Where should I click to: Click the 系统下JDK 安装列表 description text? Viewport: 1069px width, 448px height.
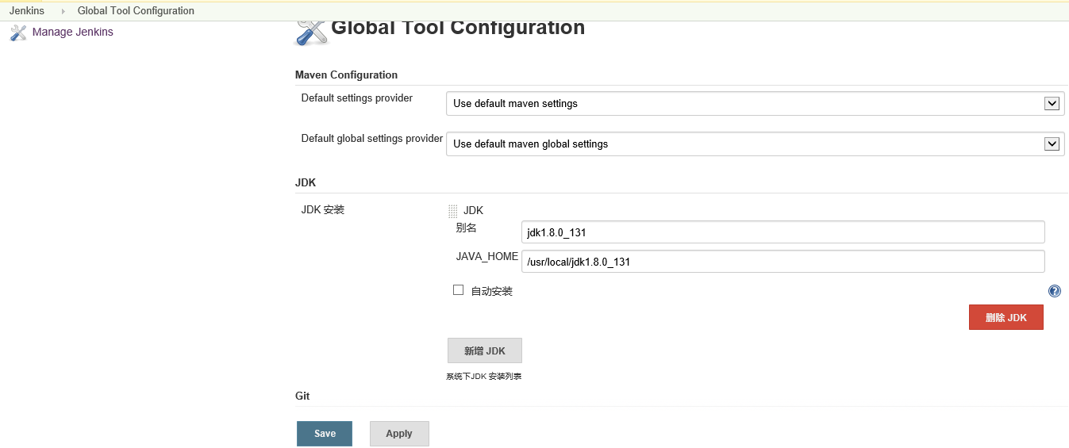coord(483,377)
